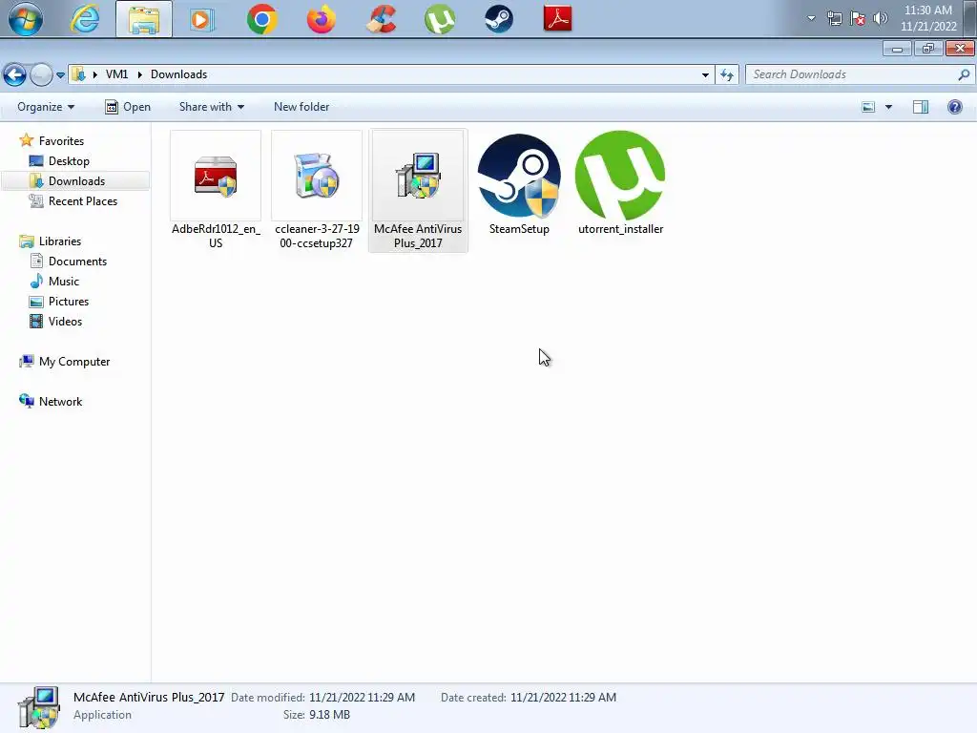
Task: Click the search magnifier icon
Action: [964, 74]
